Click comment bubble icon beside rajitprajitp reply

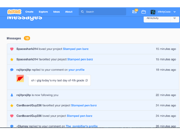coord(12,70)
